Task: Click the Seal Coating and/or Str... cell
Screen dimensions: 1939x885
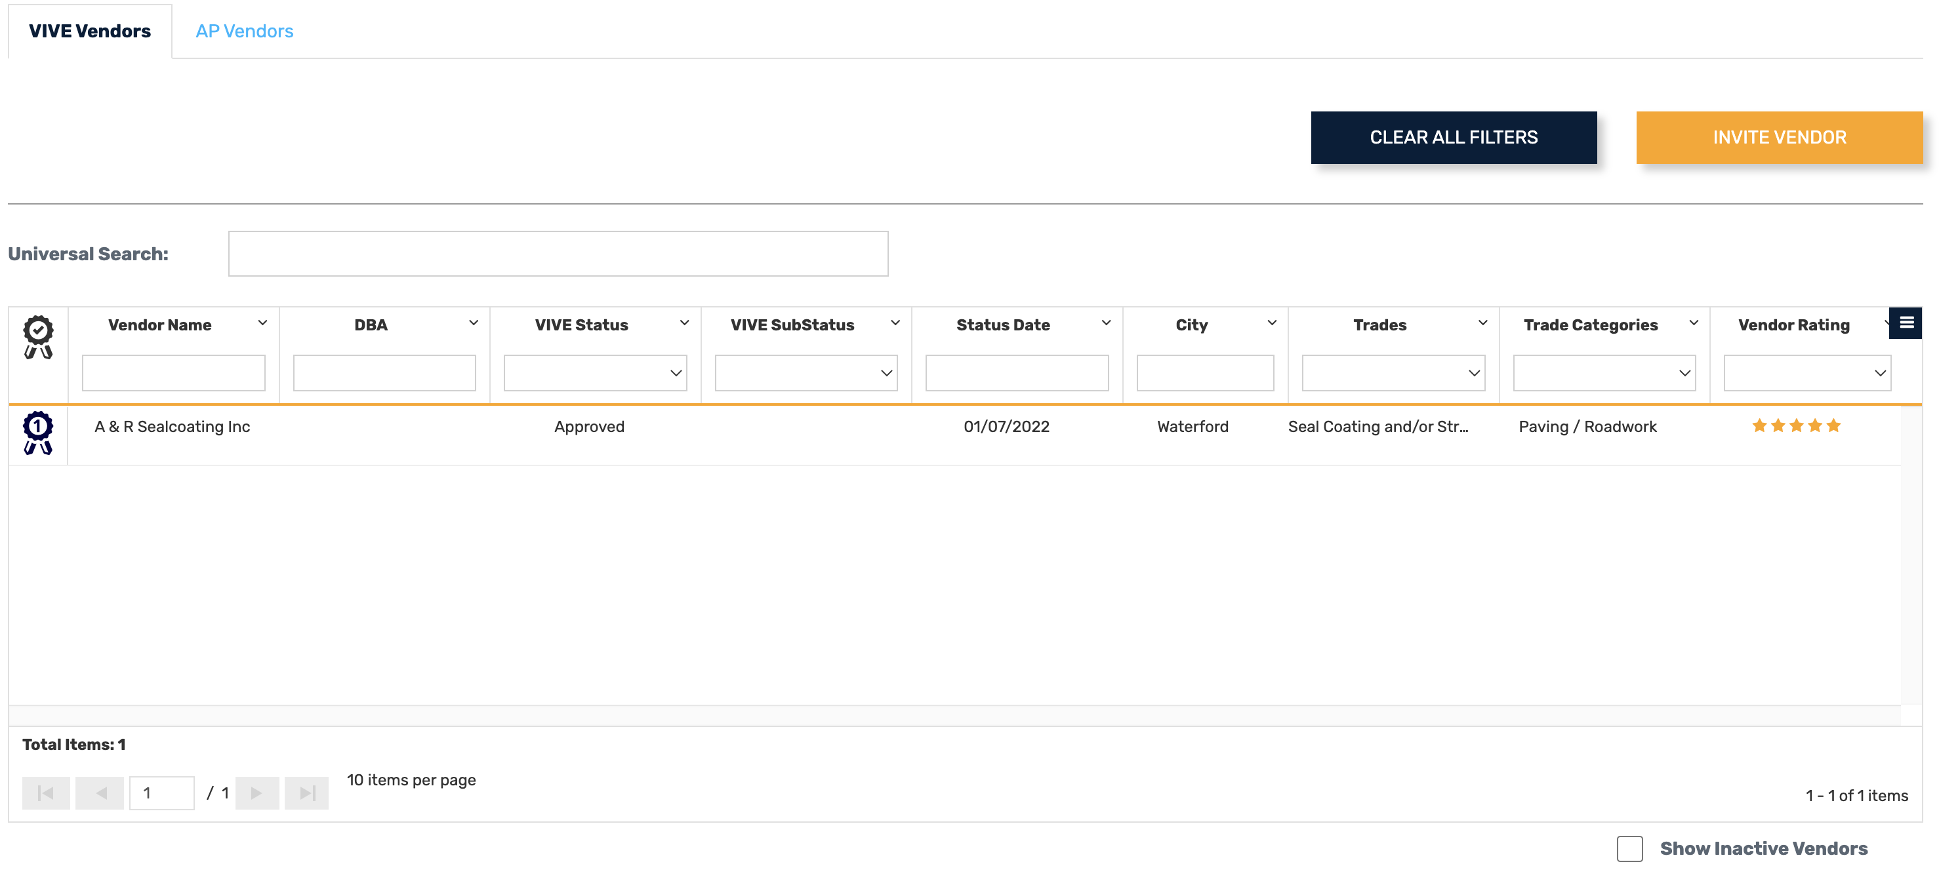Action: [x=1378, y=427]
